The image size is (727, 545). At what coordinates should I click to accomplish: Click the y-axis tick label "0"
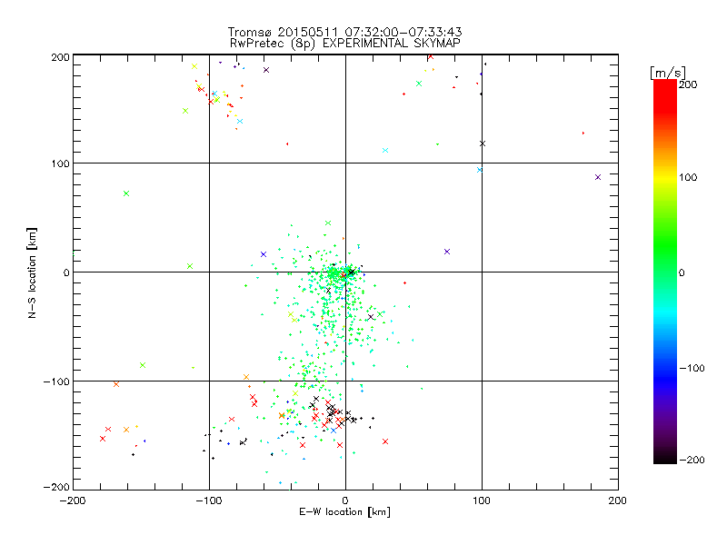(x=66, y=272)
